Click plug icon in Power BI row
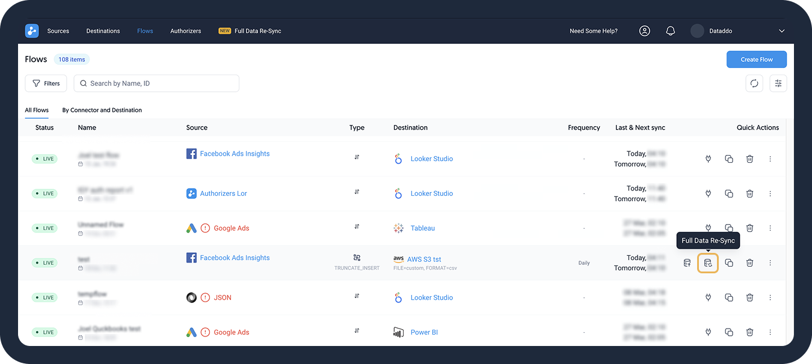Image resolution: width=812 pixels, height=364 pixels. 708,332
